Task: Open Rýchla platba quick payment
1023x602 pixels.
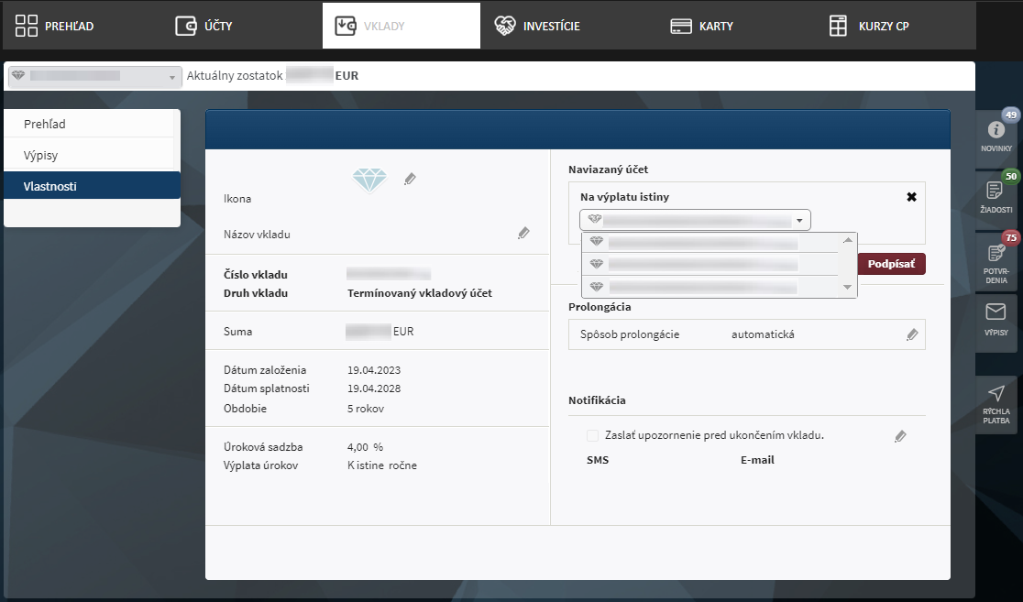Action: [996, 403]
